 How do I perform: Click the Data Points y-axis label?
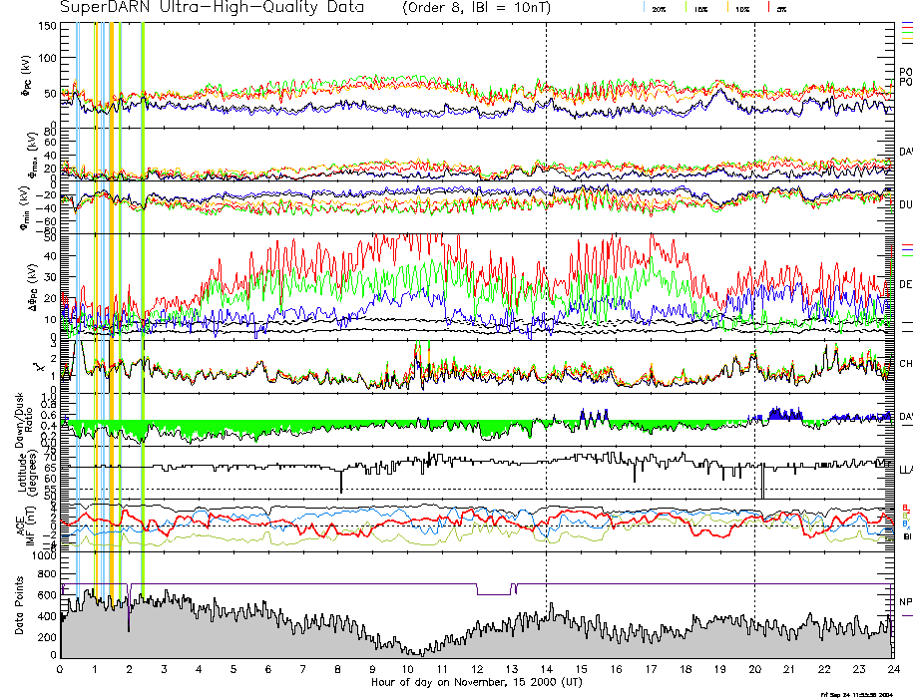(x=20, y=606)
